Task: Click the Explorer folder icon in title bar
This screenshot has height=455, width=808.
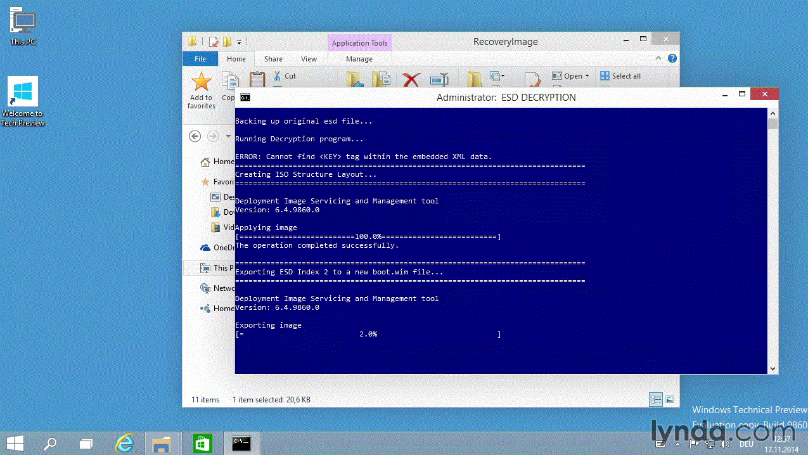Action: coord(193,42)
